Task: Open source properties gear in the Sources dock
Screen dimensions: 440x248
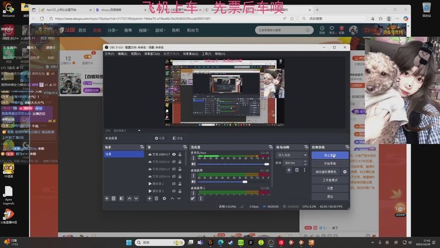Action: 164,198
